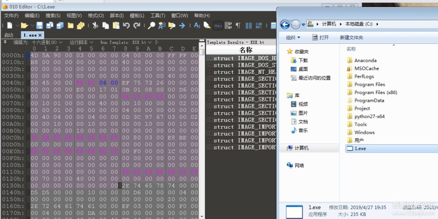Open the 模板(L) menu
Viewport: 438px width, 219px height.
coord(137,15)
